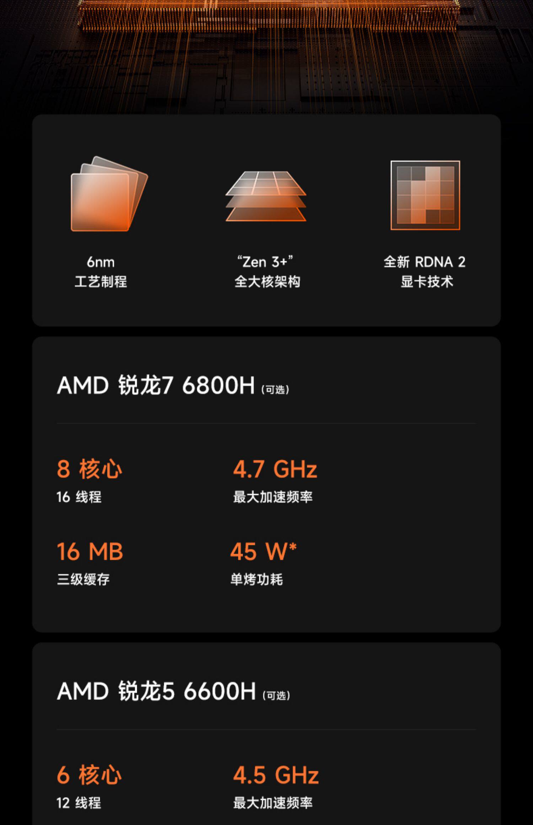This screenshot has height=825, width=533.
Task: Click the RDNA 2 graphics chip icon
Action: 425,195
